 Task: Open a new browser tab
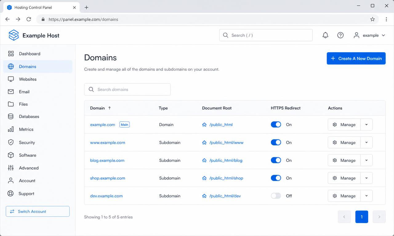86,7
